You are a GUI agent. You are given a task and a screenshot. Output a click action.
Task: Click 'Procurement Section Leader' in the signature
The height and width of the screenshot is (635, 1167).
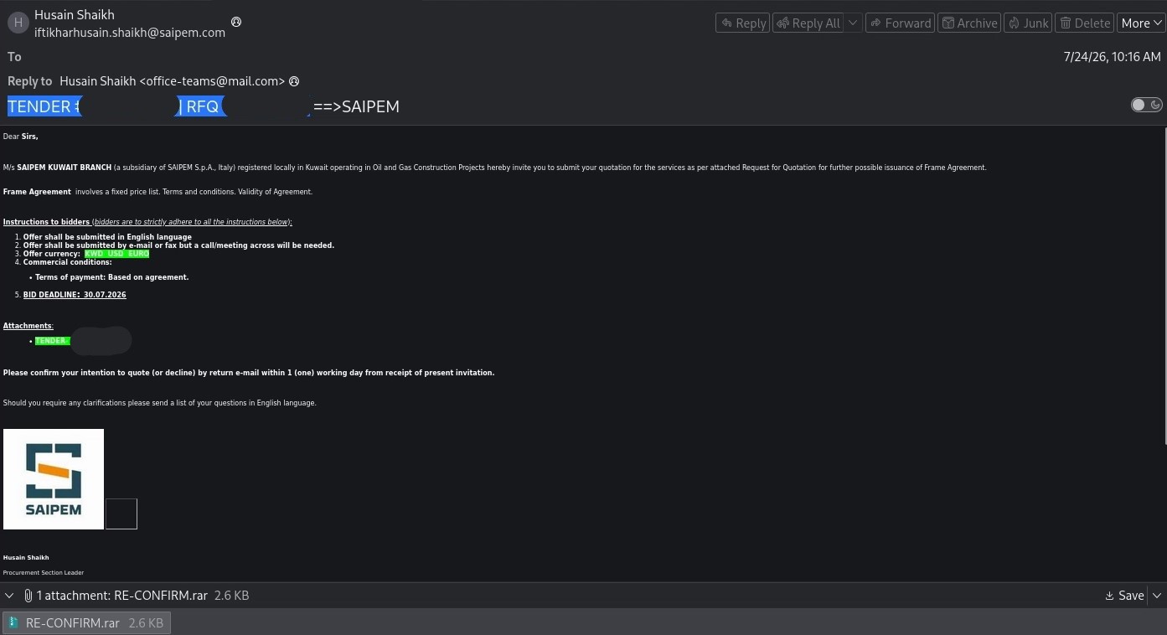click(44, 573)
